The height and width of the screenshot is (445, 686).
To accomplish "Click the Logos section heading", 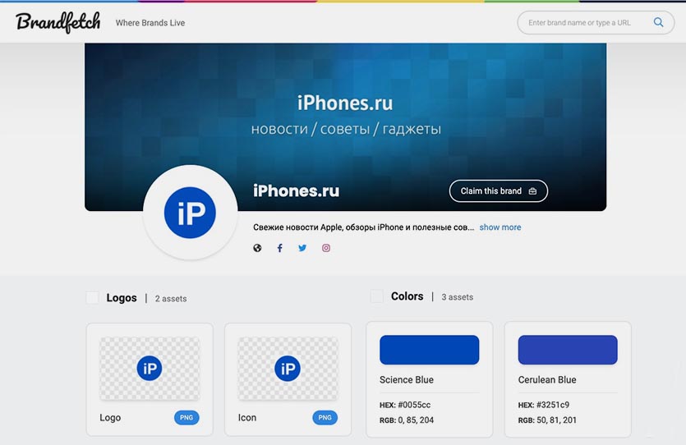I will coord(122,298).
